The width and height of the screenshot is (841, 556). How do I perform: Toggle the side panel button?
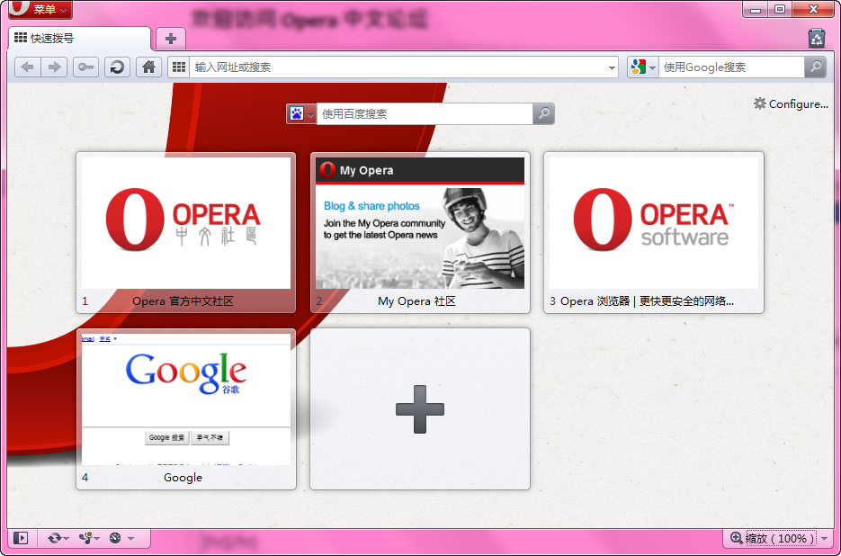tap(21, 538)
